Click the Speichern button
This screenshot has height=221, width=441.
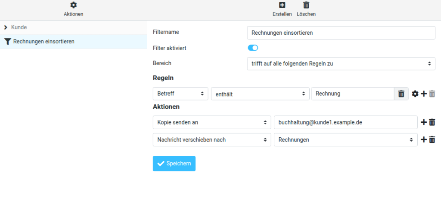[x=174, y=163]
